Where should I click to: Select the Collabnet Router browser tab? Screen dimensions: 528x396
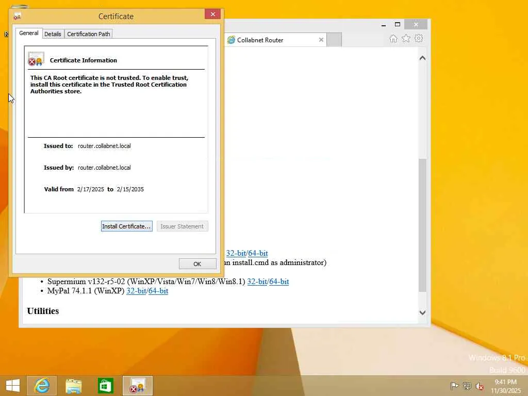(276, 40)
